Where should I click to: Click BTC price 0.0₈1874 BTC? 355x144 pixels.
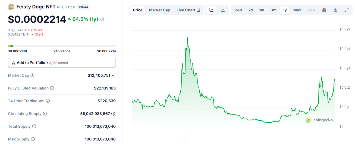(18, 30)
